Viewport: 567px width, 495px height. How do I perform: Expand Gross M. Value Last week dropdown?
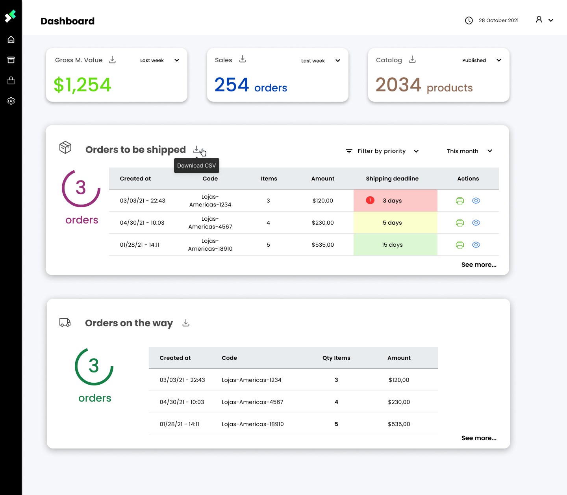(159, 60)
